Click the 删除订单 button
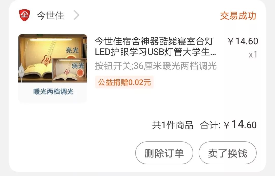The height and width of the screenshot is (176, 275). 164,153
